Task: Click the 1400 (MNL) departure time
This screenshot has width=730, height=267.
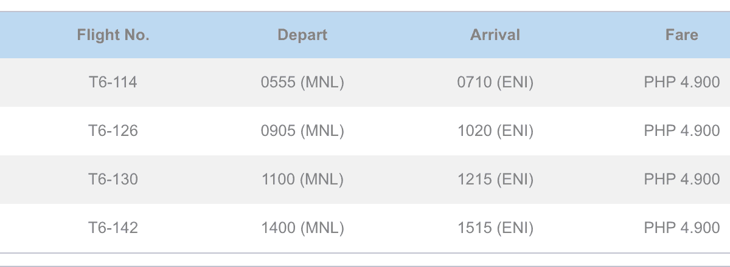Action: (x=302, y=228)
